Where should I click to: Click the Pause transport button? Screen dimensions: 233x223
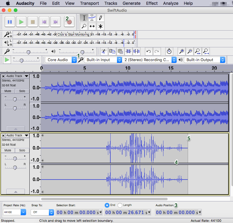[10, 22]
